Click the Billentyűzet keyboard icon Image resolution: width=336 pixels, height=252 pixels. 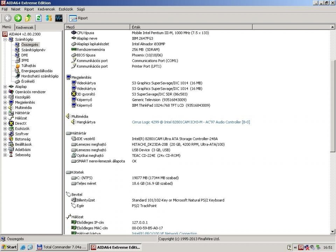pyautogui.click(x=74, y=200)
